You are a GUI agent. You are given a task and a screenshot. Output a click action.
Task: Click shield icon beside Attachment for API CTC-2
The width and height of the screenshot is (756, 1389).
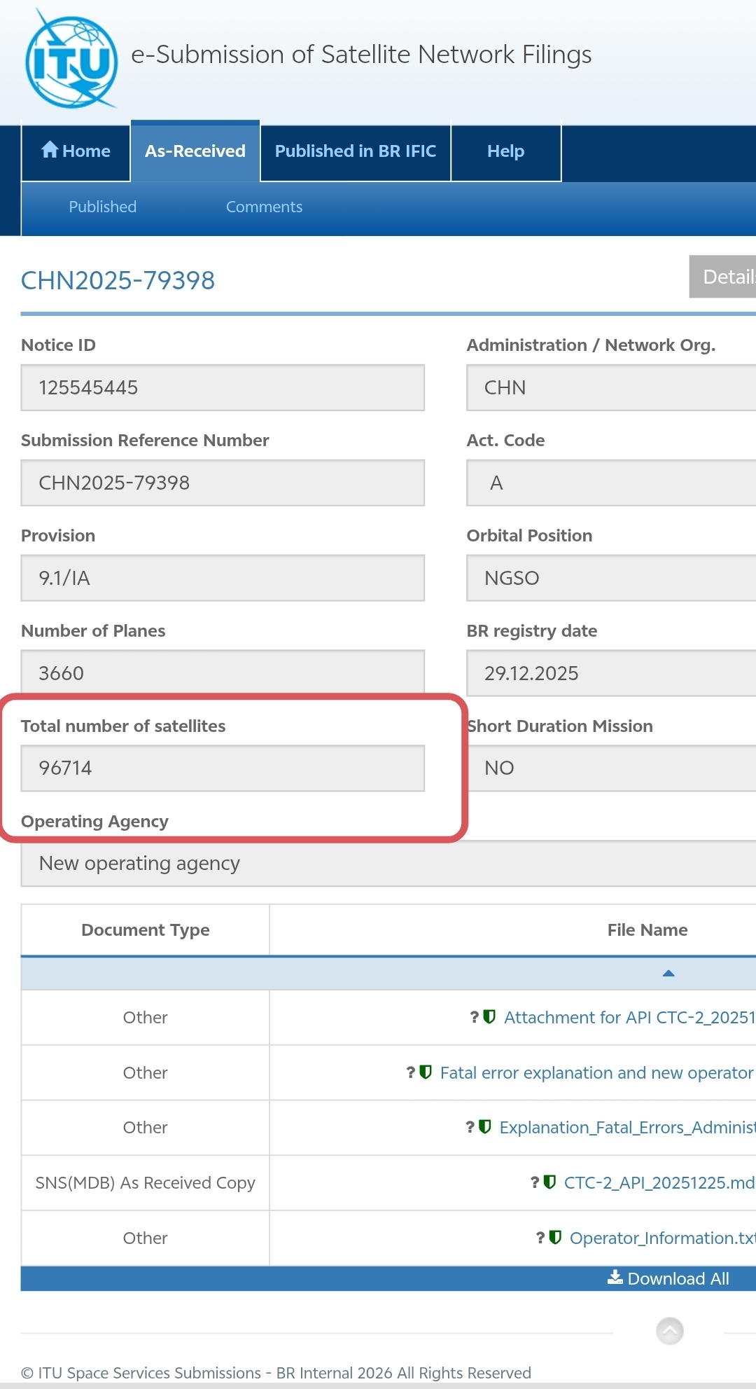pos(489,1016)
